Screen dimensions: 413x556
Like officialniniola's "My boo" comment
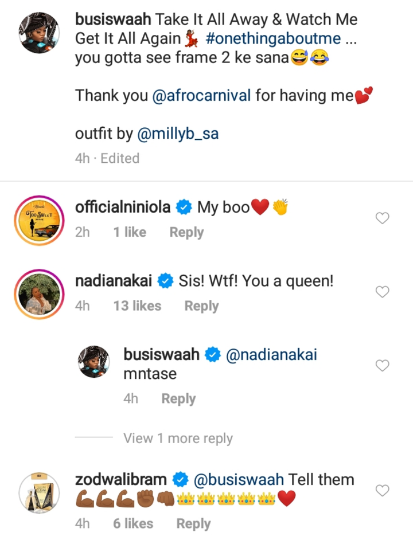(x=382, y=218)
